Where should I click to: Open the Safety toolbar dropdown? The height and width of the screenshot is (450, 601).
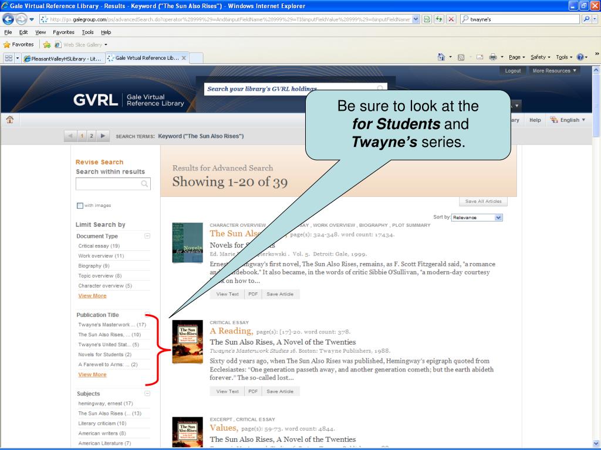click(540, 57)
